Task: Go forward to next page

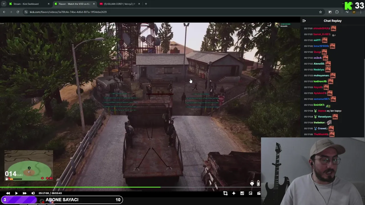Action: 11,12
